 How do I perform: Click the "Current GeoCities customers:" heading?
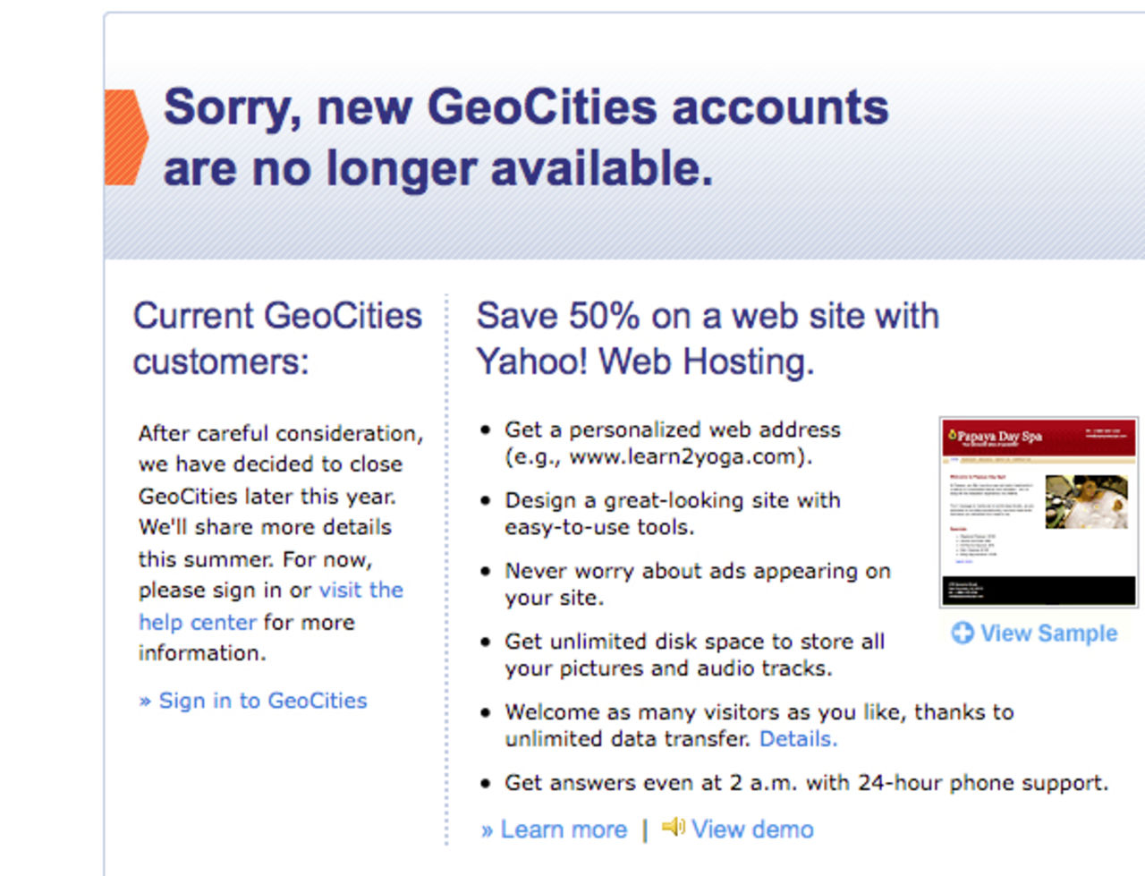tap(277, 338)
